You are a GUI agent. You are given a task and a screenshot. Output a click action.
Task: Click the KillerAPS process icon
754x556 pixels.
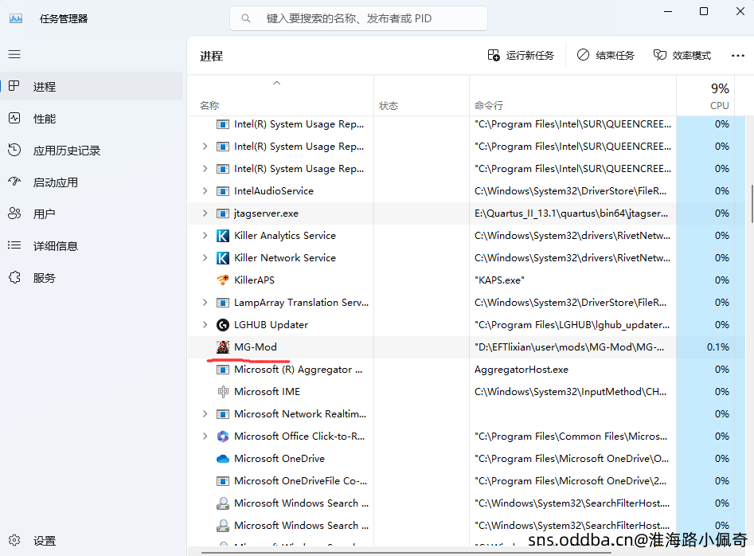click(x=223, y=280)
